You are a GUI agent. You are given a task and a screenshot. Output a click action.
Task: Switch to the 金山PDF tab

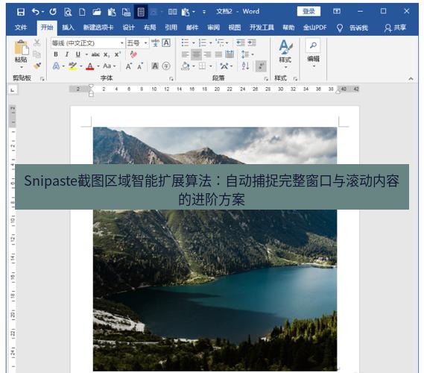click(x=315, y=28)
